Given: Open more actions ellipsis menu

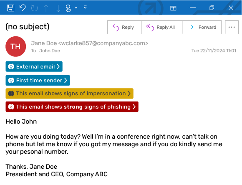Looking at the screenshot, I should [x=232, y=27].
